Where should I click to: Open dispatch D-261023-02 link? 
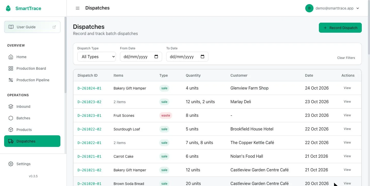[89, 102]
